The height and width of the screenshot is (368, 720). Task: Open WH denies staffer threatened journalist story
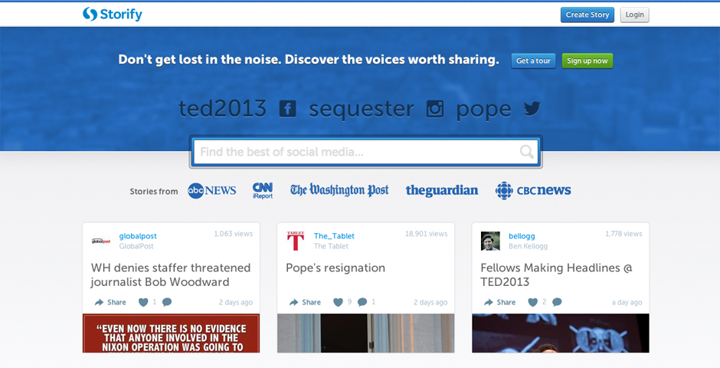pos(171,274)
